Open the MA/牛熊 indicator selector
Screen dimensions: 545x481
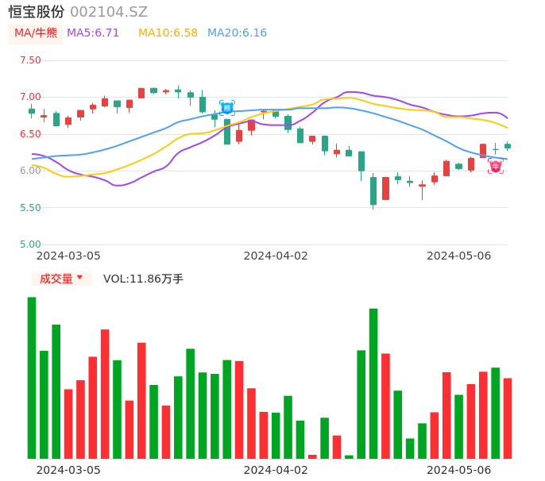point(36,33)
